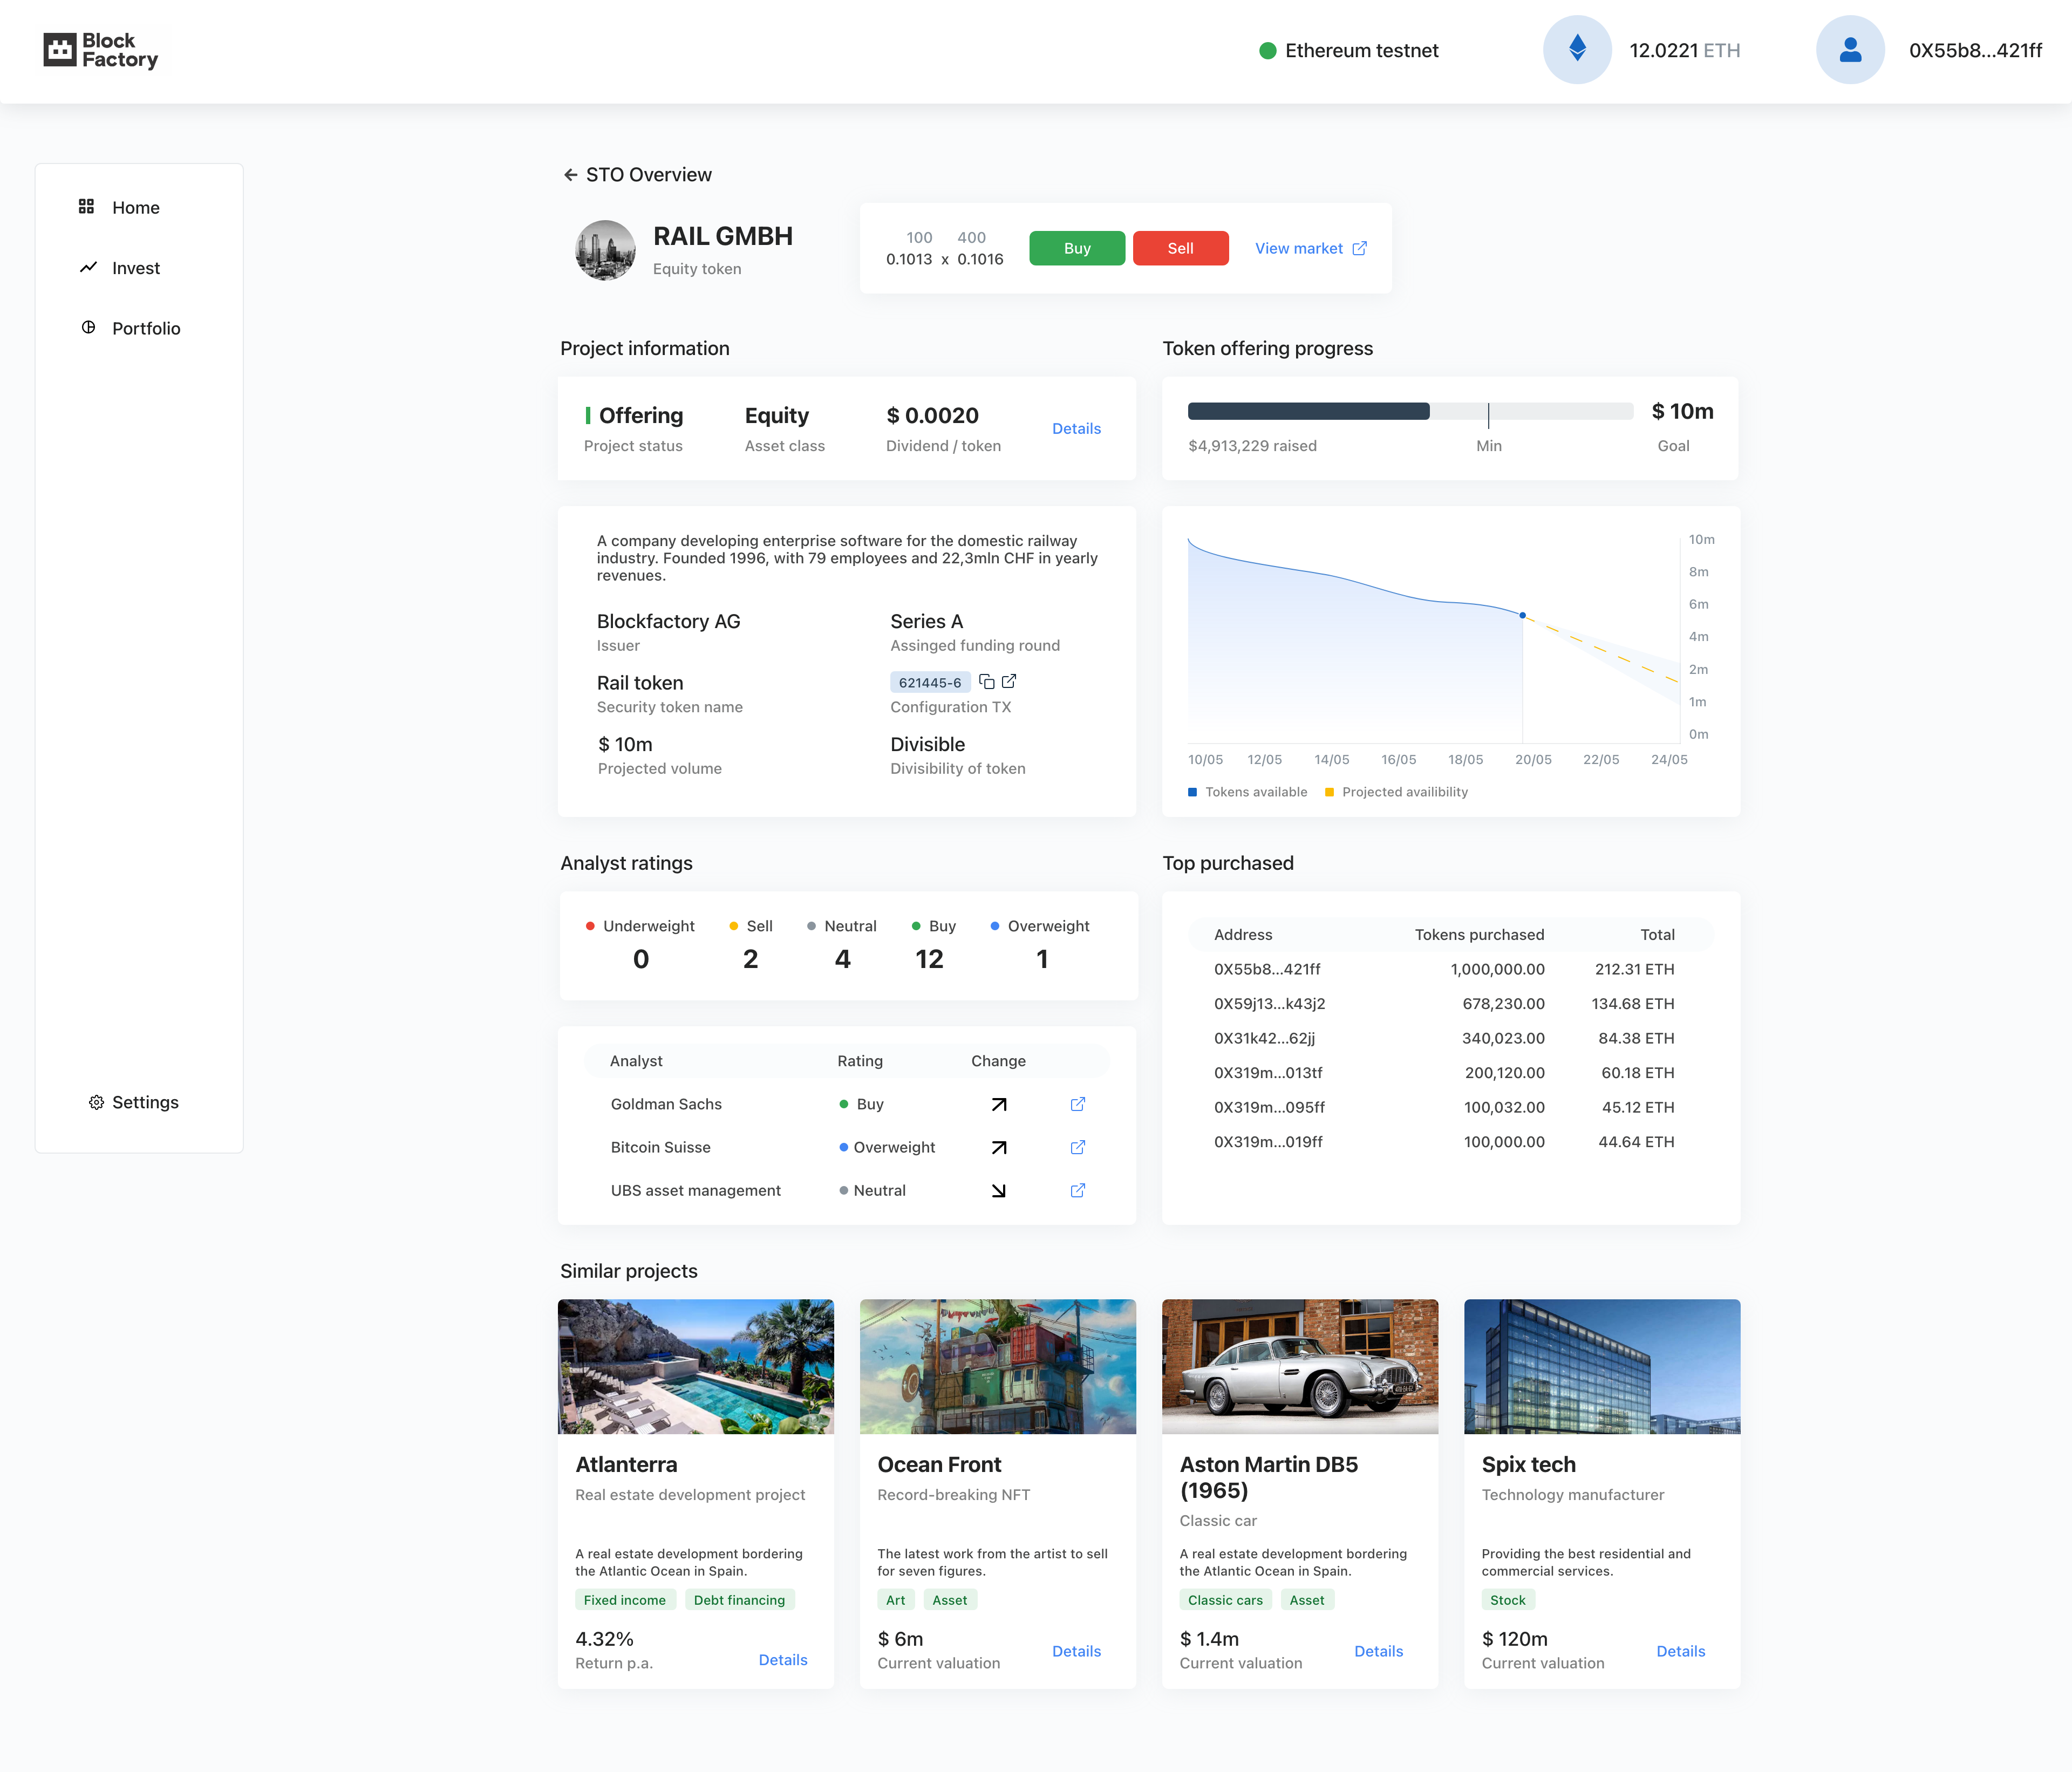Viewport: 2072px width, 1772px height.
Task: Click the data point on availability chart
Action: 1522,615
